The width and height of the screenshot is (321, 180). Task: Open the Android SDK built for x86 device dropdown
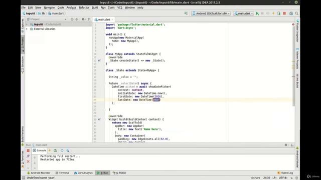[x=211, y=13]
